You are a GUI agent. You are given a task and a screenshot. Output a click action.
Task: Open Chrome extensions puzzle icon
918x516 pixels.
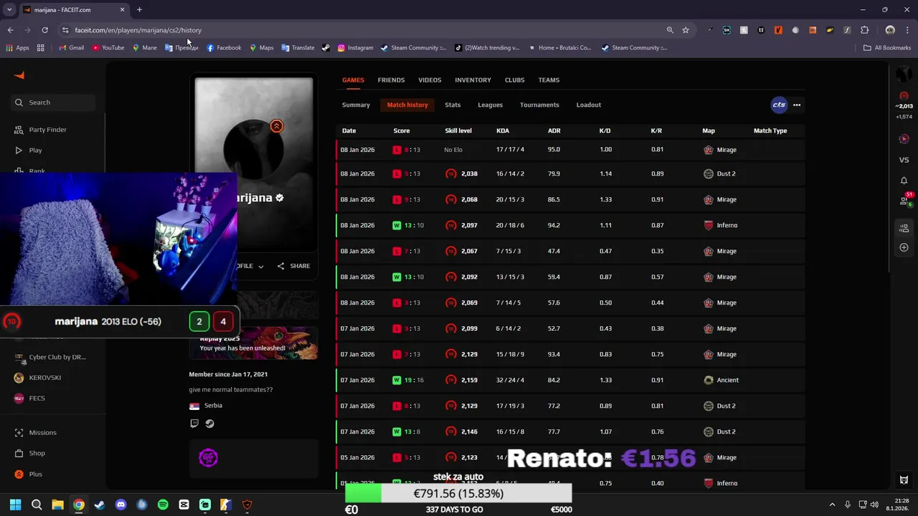click(x=864, y=30)
